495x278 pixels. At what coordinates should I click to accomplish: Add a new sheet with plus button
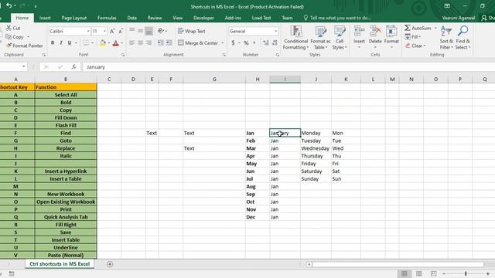pos(110,264)
